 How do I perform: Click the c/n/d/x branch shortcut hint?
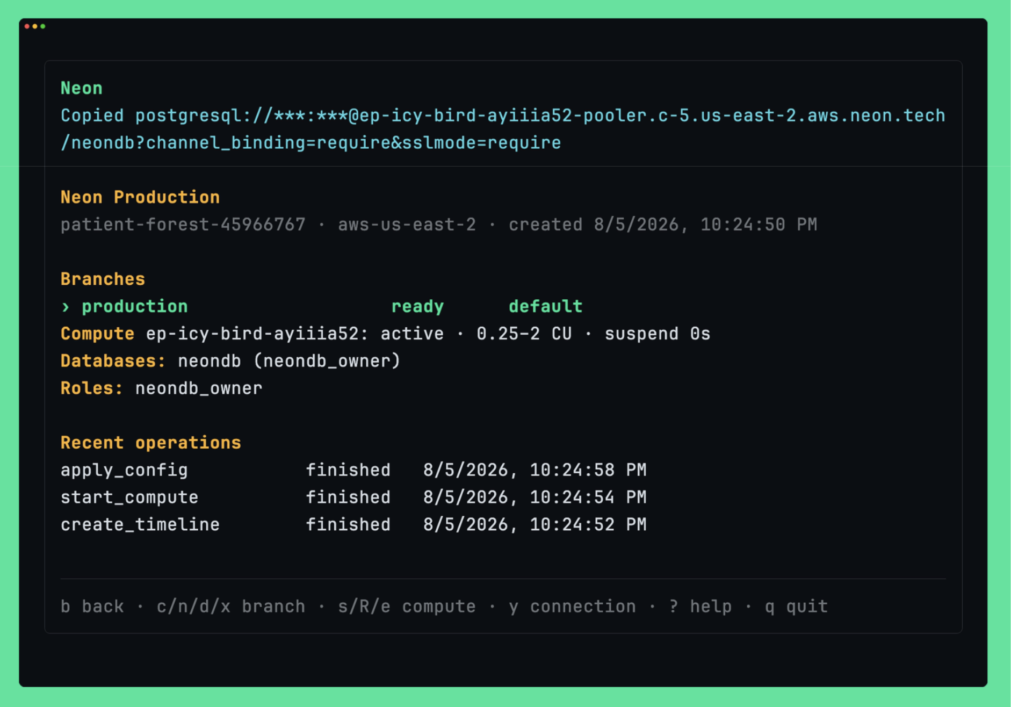pos(231,607)
